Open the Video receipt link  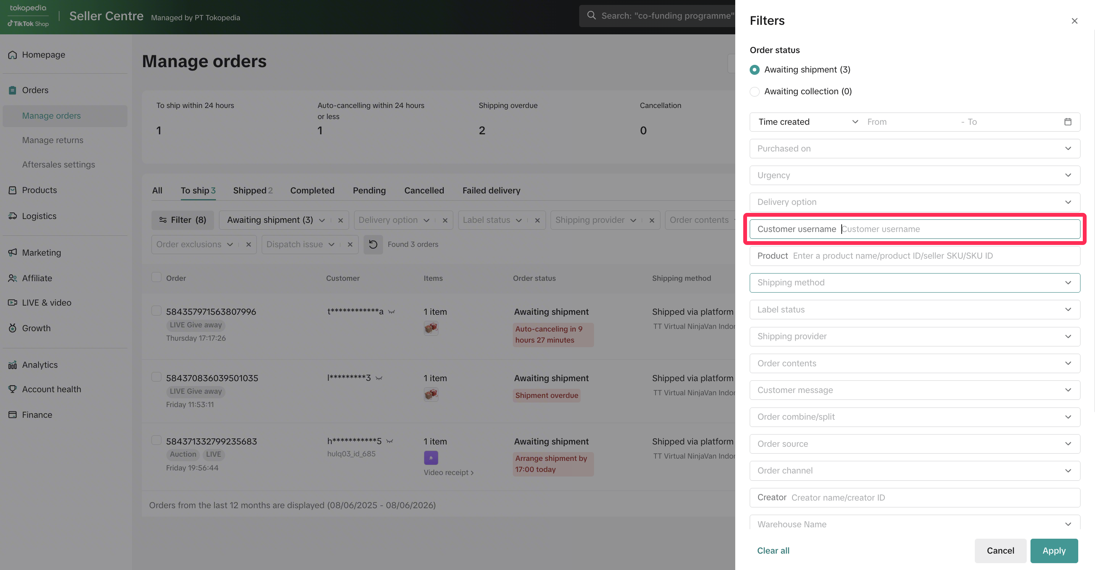(448, 473)
